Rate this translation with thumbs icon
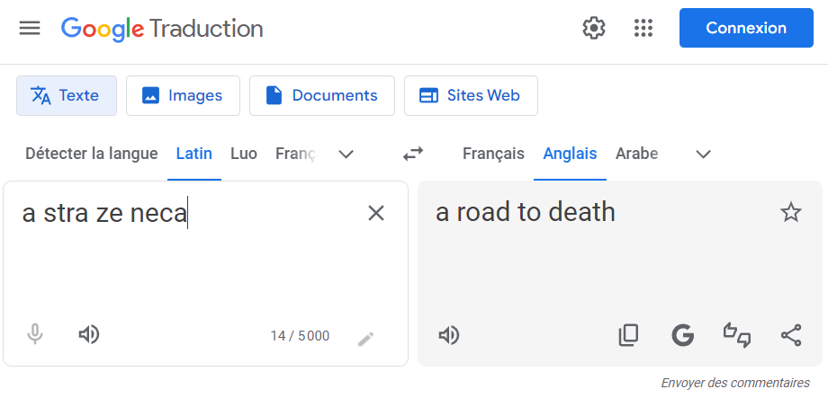 [x=737, y=336]
